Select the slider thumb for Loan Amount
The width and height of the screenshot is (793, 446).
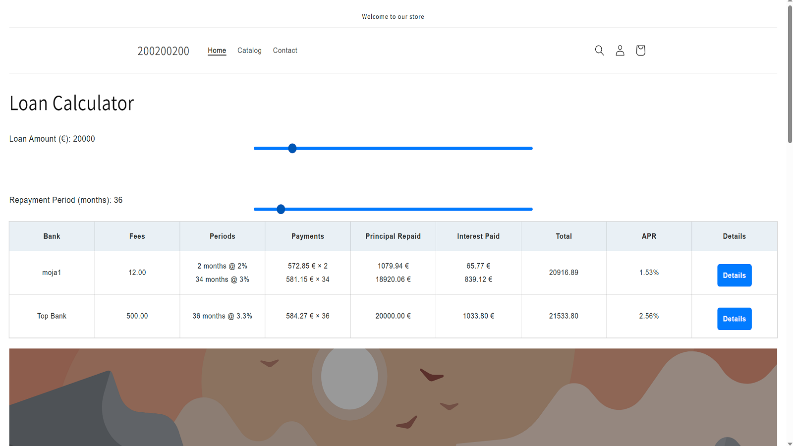(x=292, y=148)
